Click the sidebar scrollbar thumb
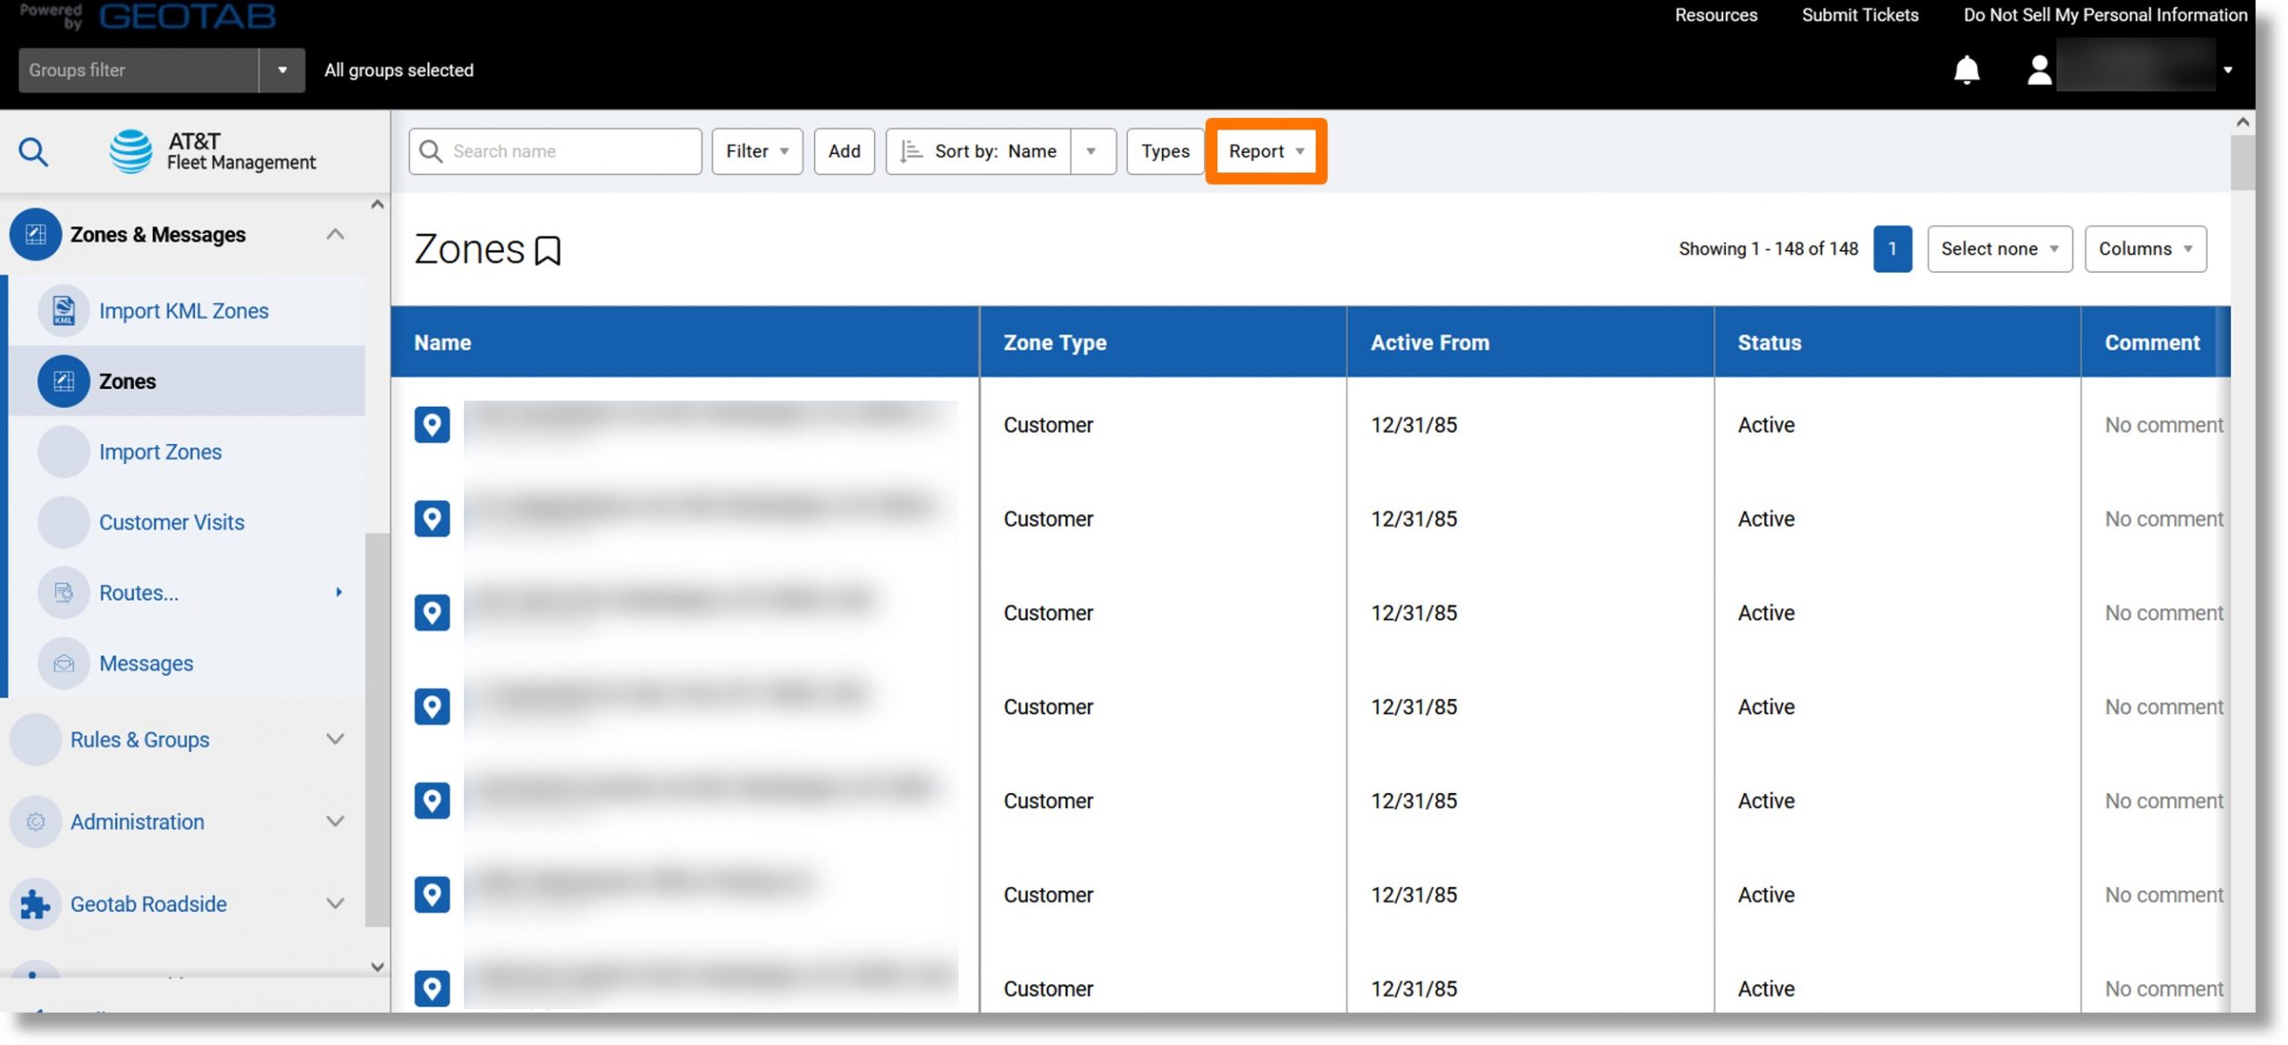 coord(377,729)
